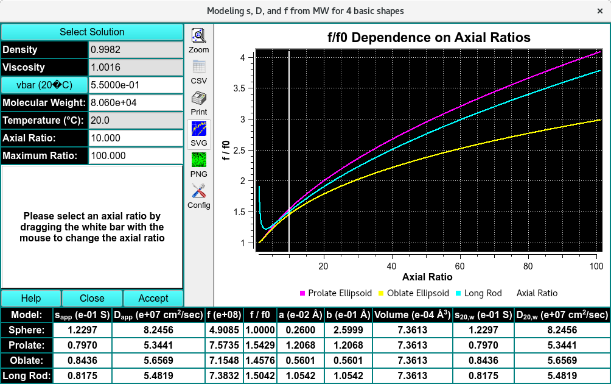Open plot Config tools icon

click(x=198, y=191)
